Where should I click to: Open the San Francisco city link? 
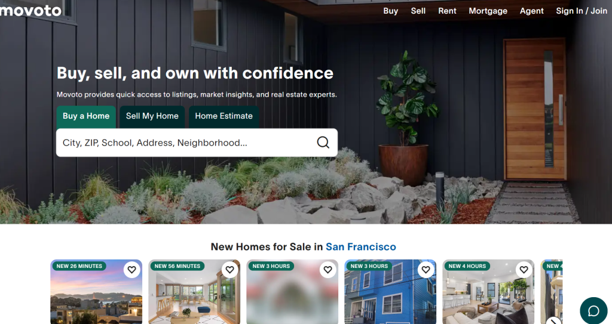click(360, 247)
